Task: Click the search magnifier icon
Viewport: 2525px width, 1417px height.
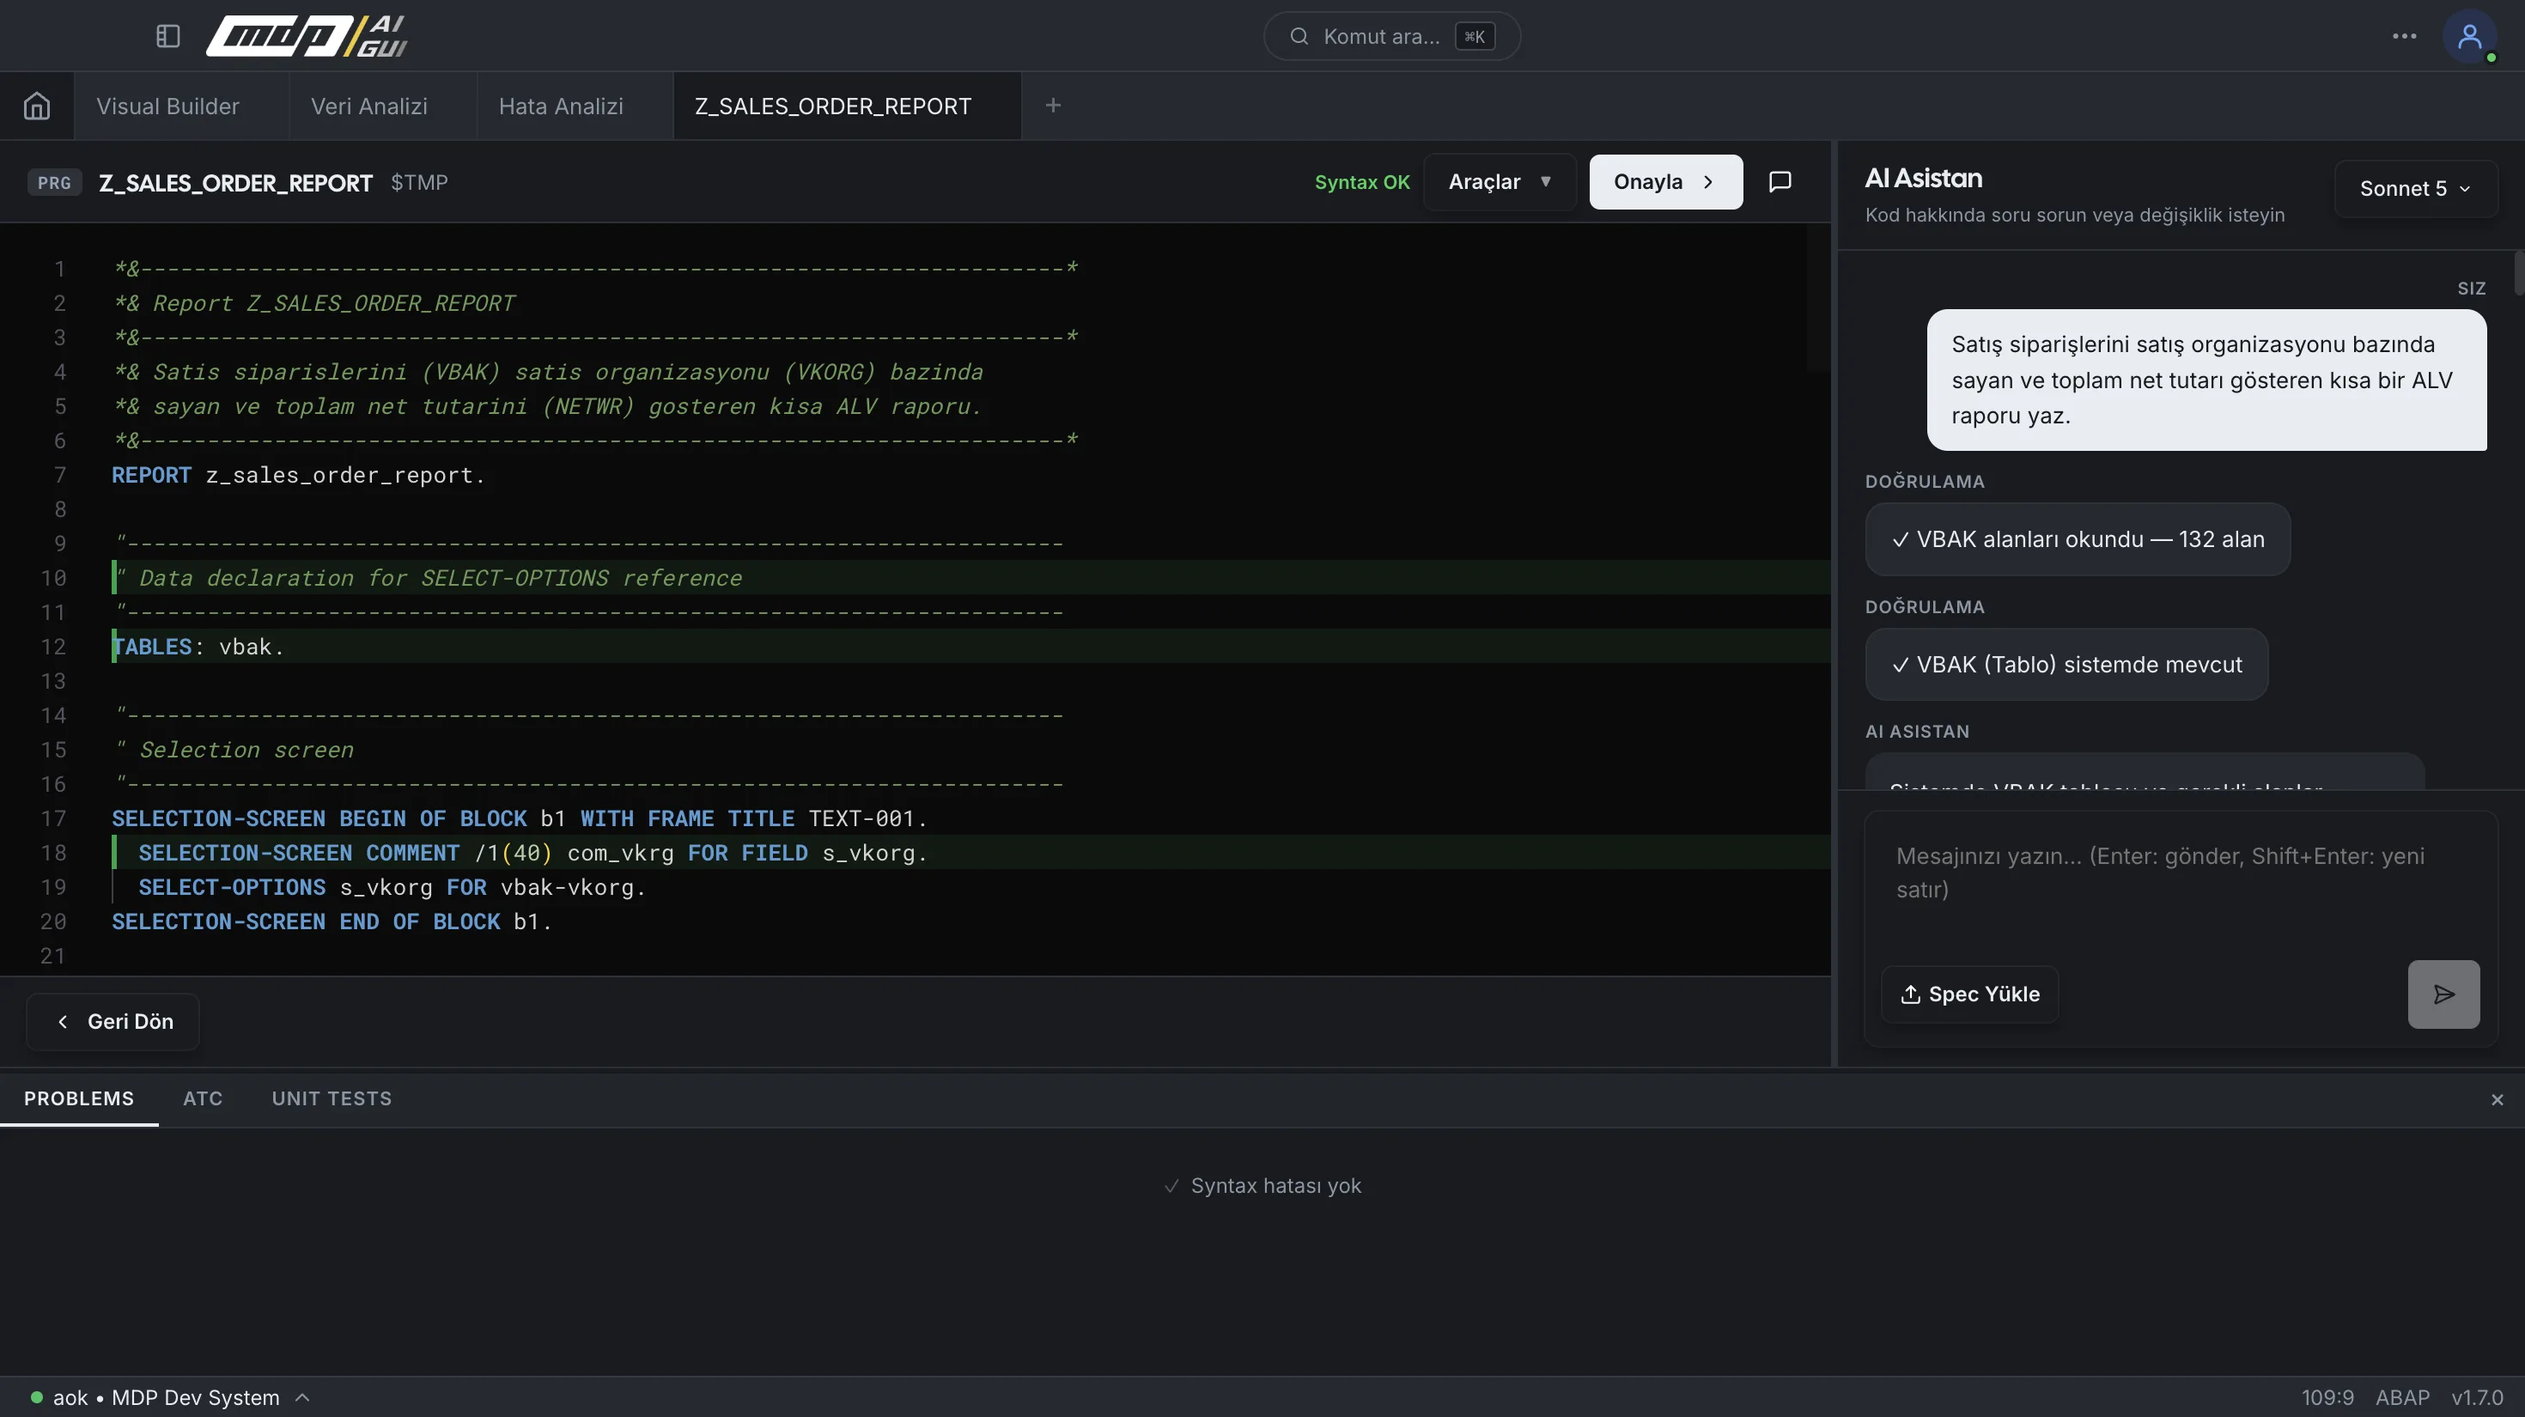Action: 1299,36
